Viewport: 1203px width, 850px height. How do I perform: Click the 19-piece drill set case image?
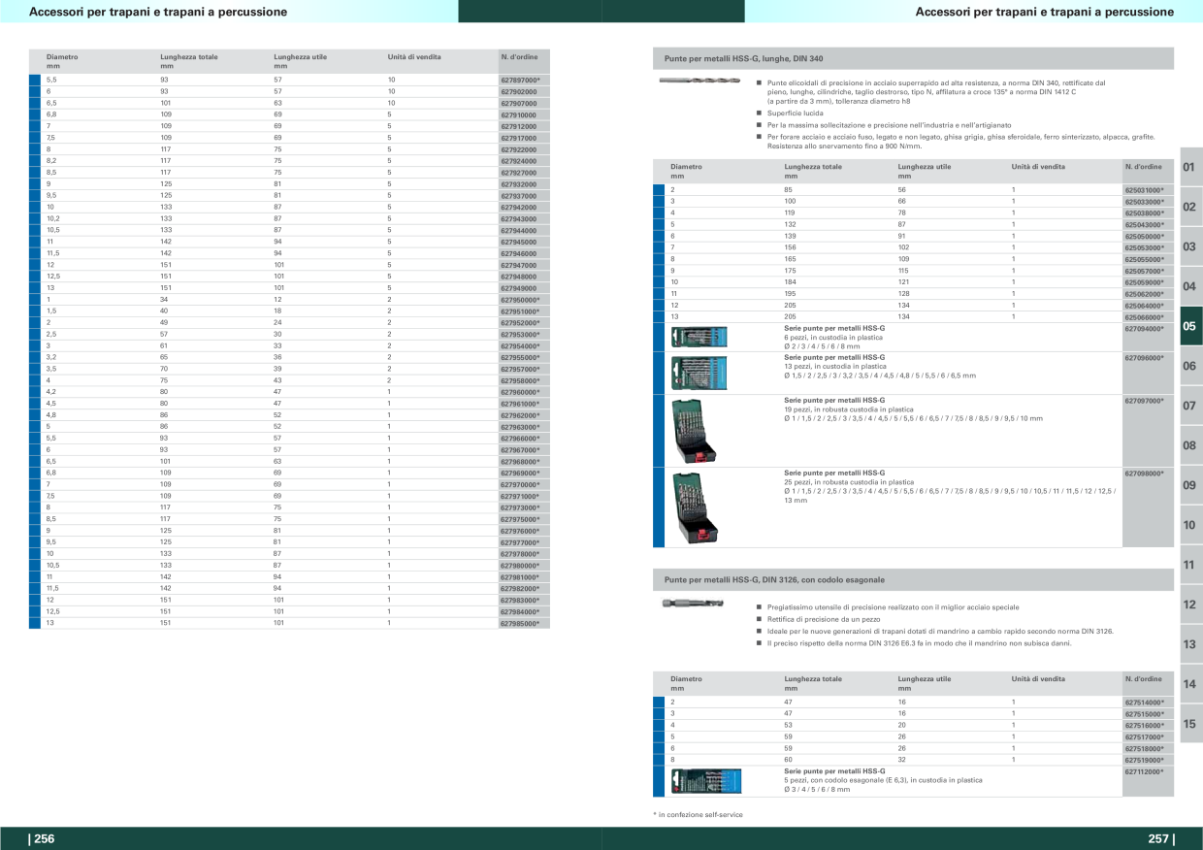coord(694,429)
